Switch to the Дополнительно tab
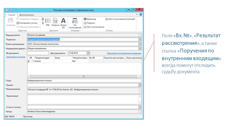The height and width of the screenshot is (134, 238). [27, 15]
